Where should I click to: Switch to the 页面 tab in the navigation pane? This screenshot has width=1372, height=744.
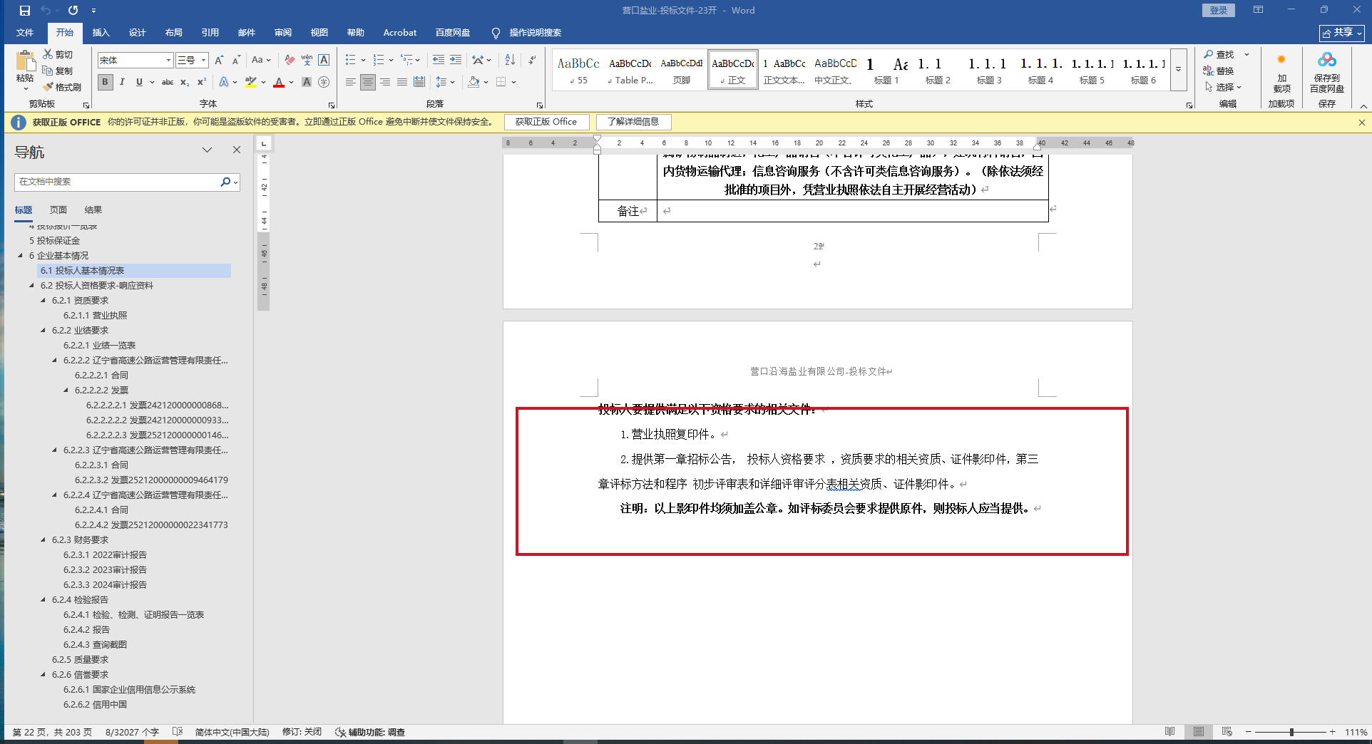58,210
